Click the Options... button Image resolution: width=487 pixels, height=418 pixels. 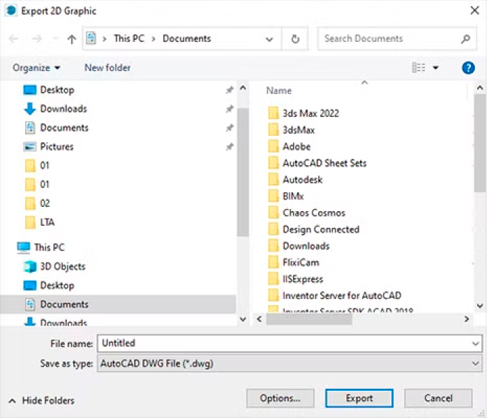[280, 398]
